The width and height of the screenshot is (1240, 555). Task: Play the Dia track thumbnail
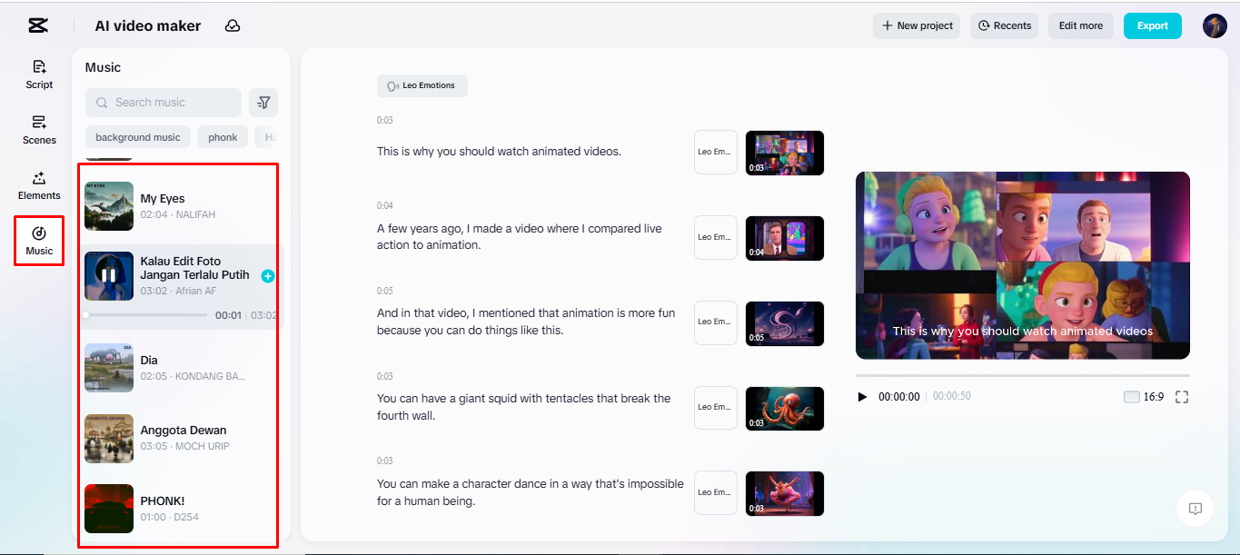109,368
